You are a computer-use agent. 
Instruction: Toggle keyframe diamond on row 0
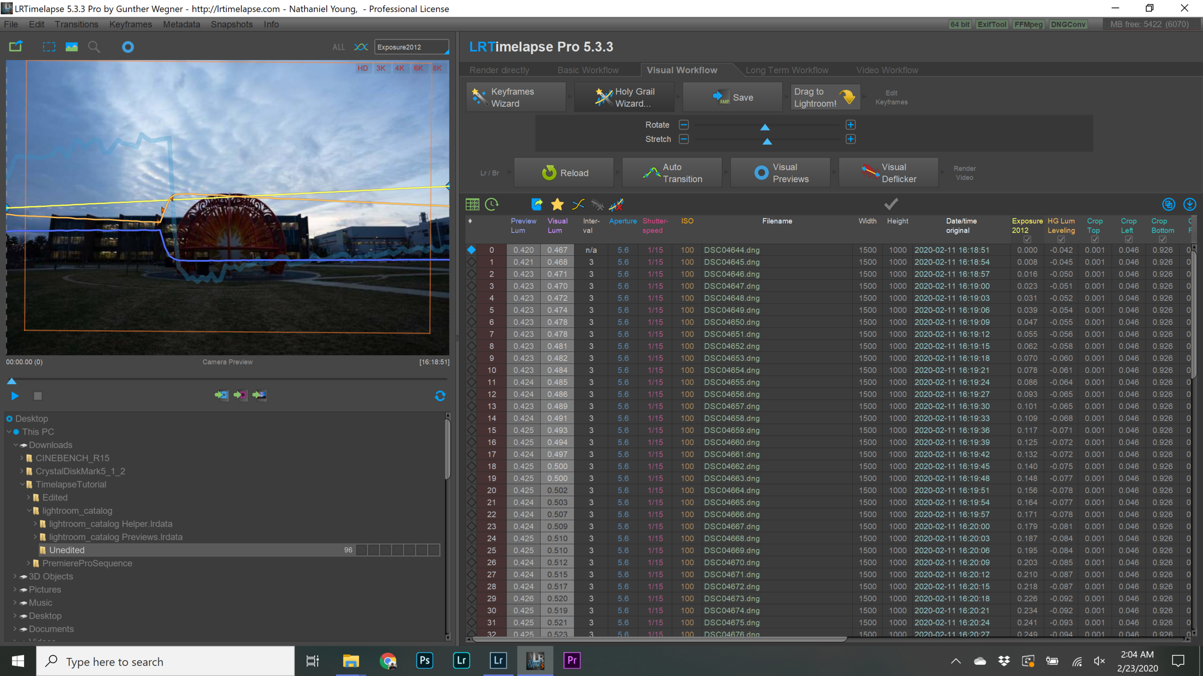pos(471,250)
